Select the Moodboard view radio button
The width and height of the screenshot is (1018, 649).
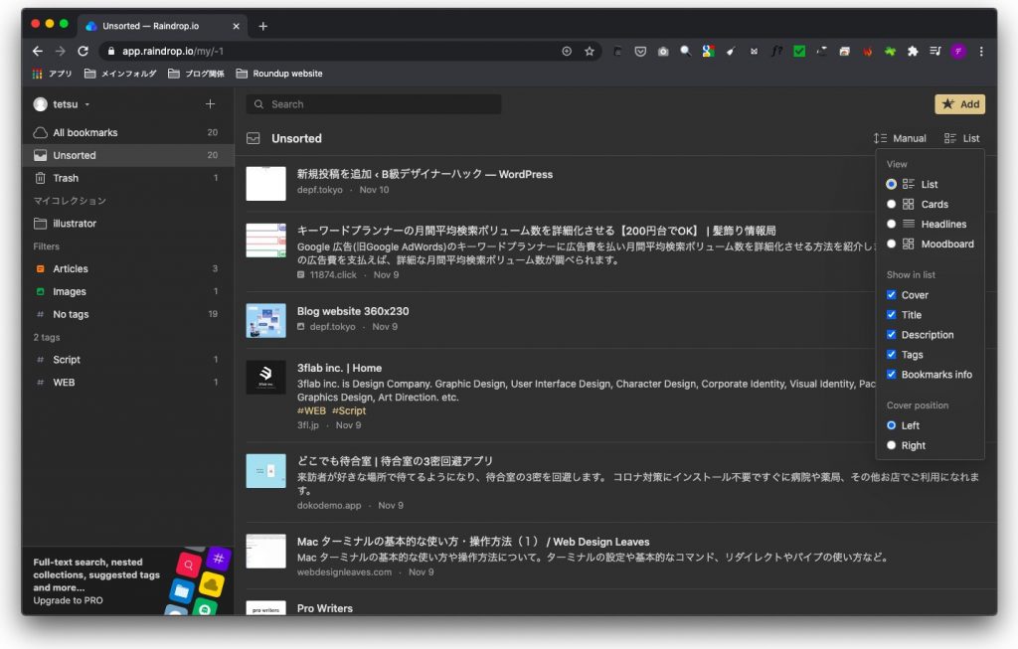click(x=892, y=244)
